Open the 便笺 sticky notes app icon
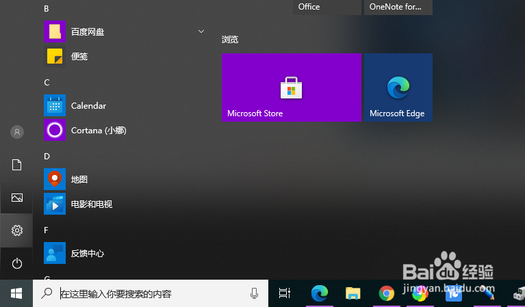The image size is (525, 307). 55,56
